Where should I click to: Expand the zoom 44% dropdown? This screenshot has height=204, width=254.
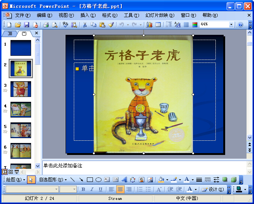(x=231, y=25)
